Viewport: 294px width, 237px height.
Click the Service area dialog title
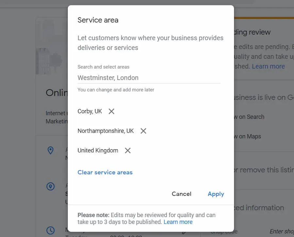point(98,20)
